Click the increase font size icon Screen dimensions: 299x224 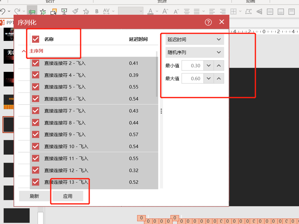[165, 12]
